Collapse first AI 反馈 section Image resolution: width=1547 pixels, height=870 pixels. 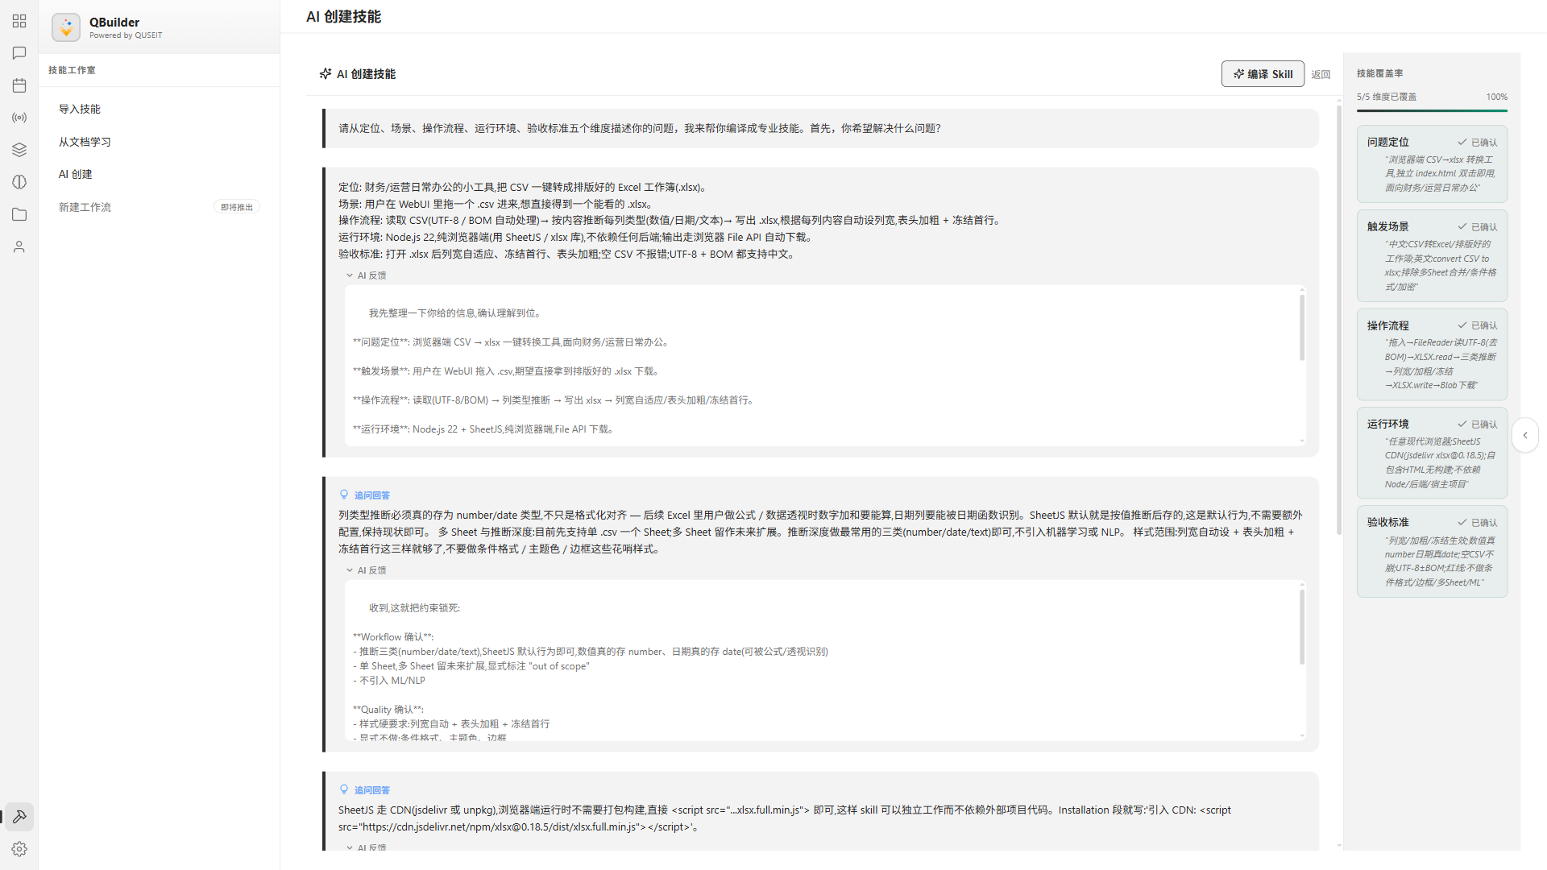pyautogui.click(x=366, y=275)
